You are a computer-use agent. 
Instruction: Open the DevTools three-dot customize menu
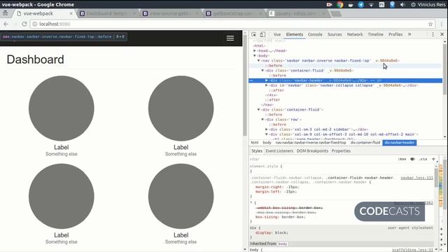pyautogui.click(x=433, y=34)
